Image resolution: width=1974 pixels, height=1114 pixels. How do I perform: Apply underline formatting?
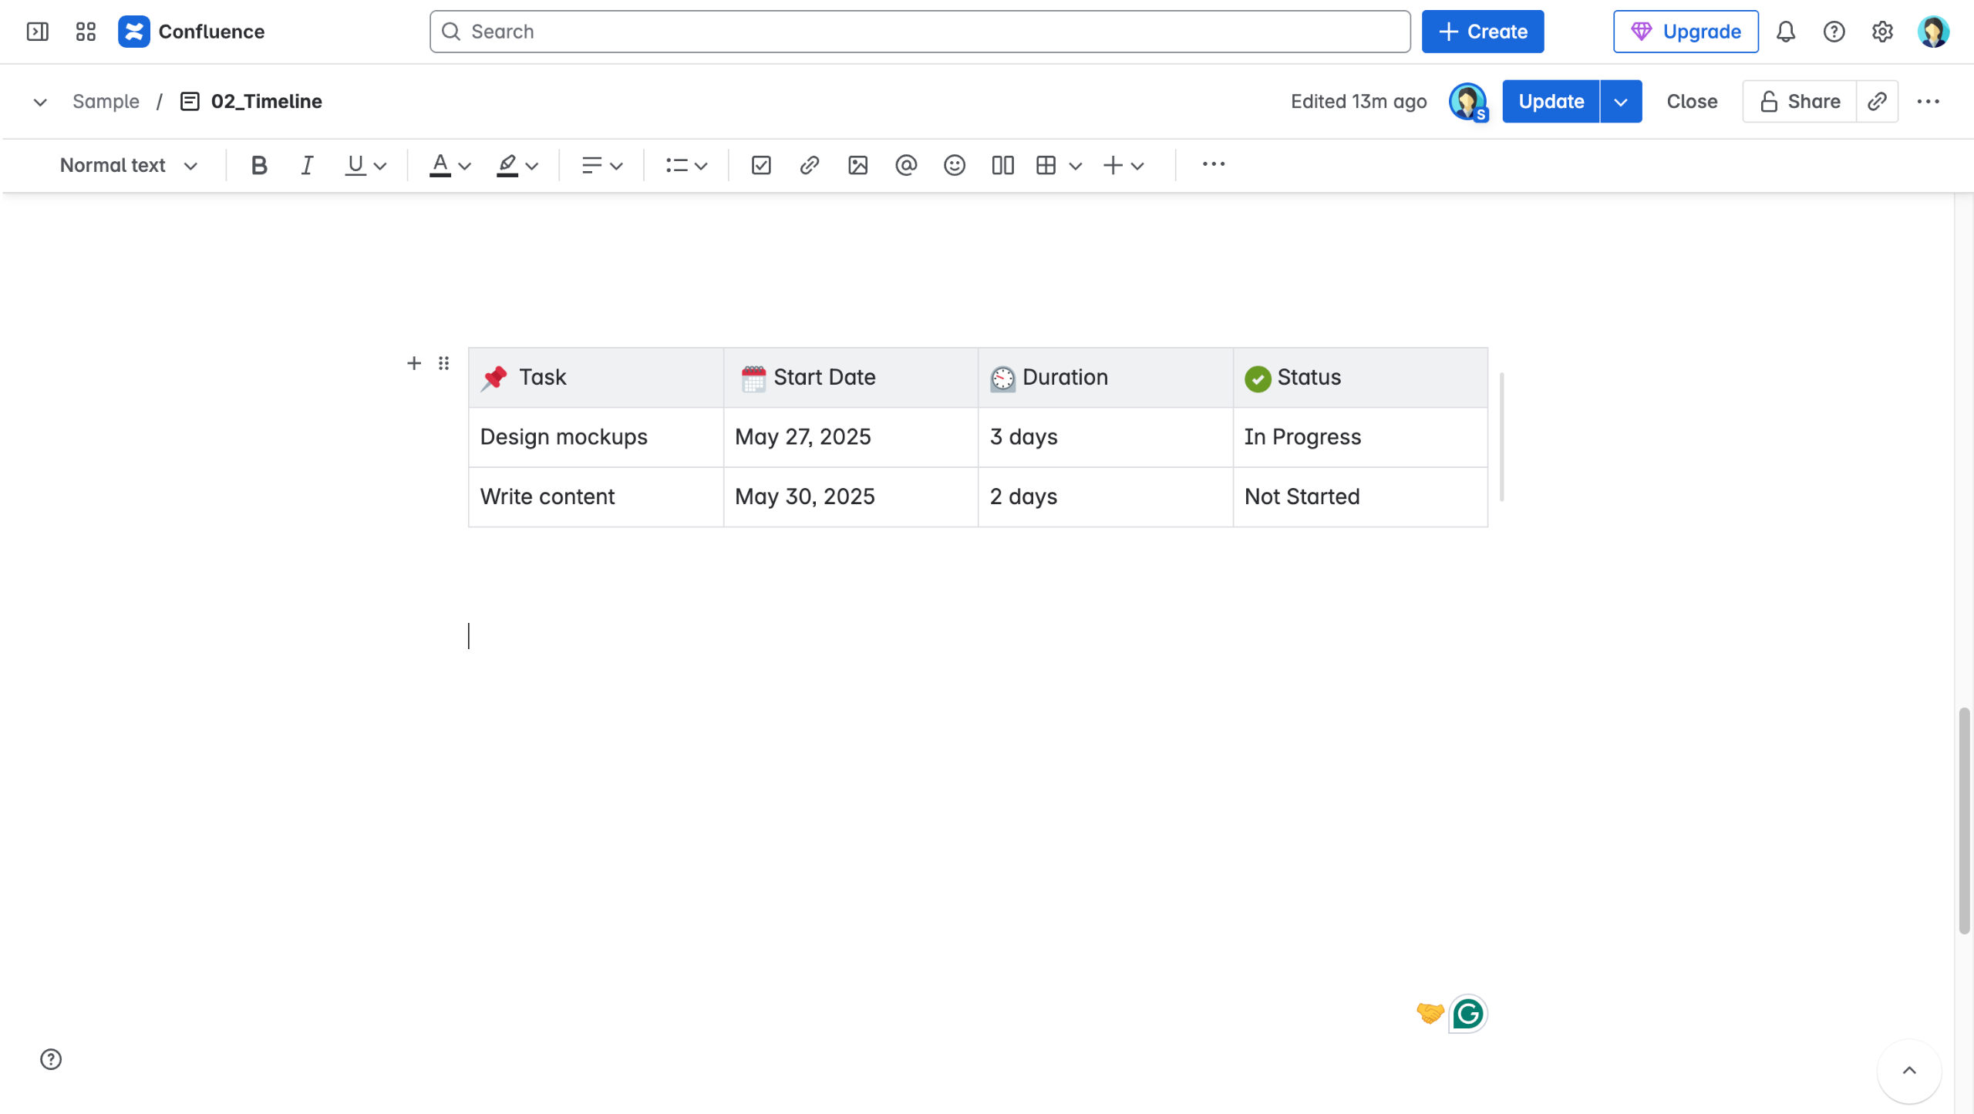[355, 165]
